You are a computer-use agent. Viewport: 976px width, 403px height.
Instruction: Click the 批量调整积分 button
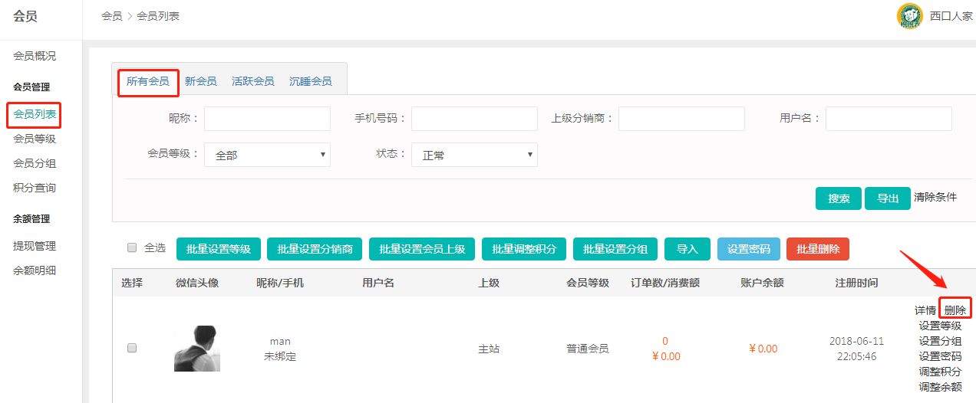coord(524,249)
